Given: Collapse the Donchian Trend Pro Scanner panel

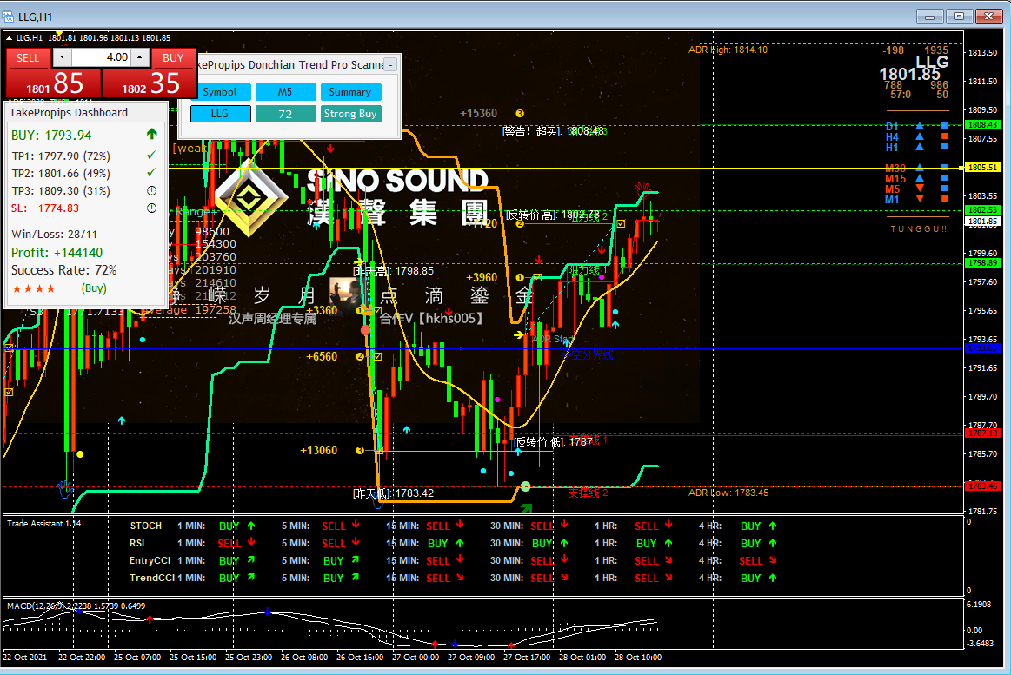Looking at the screenshot, I should click(389, 64).
